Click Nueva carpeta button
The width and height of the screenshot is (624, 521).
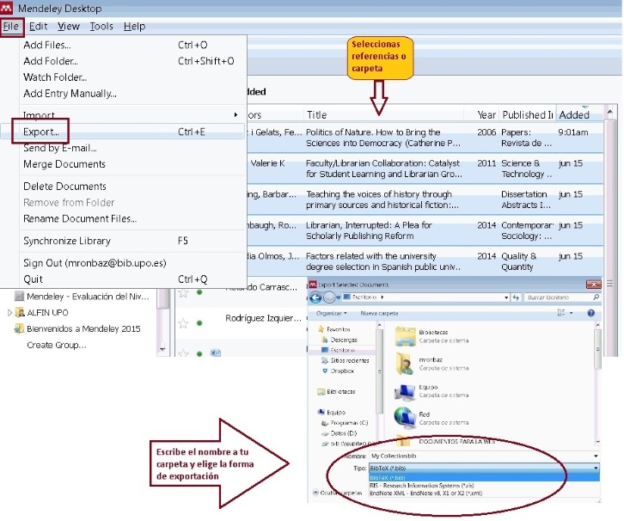[379, 313]
